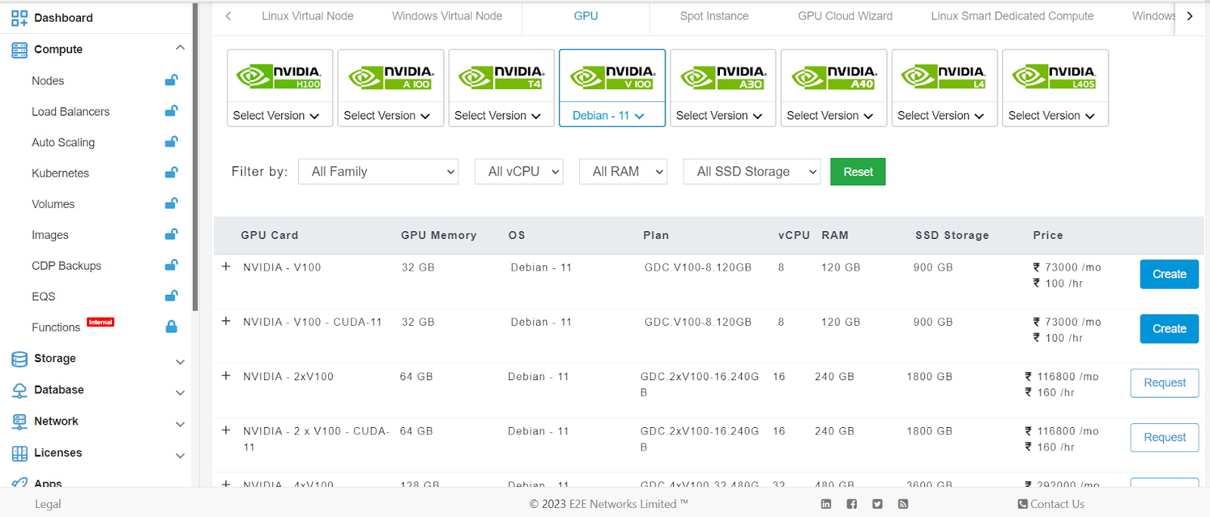
Task: Collapse the Compute section chevron
Action: 180,48
